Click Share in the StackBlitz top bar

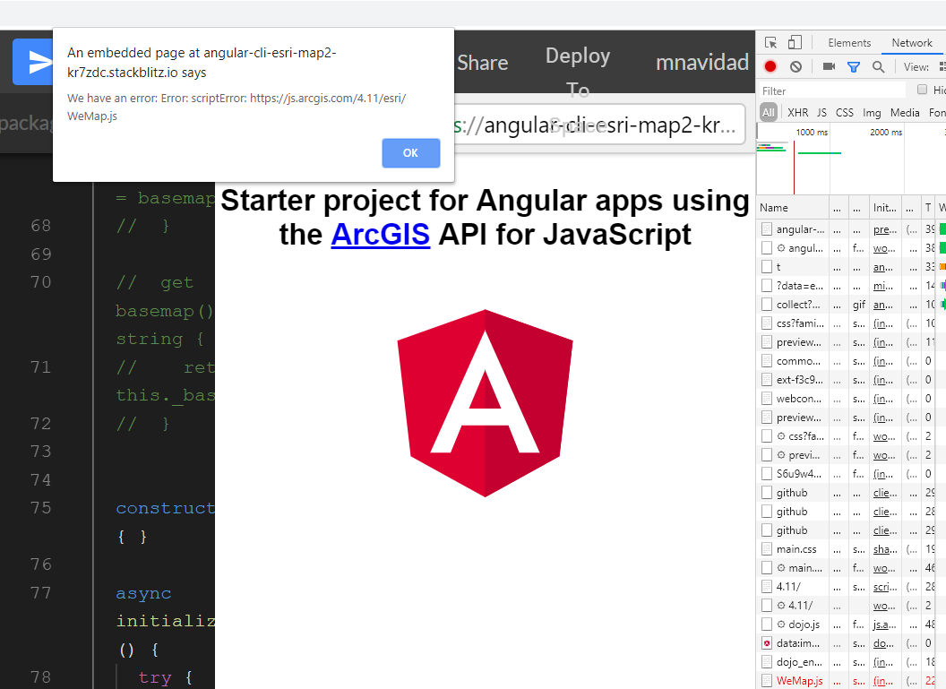[482, 63]
